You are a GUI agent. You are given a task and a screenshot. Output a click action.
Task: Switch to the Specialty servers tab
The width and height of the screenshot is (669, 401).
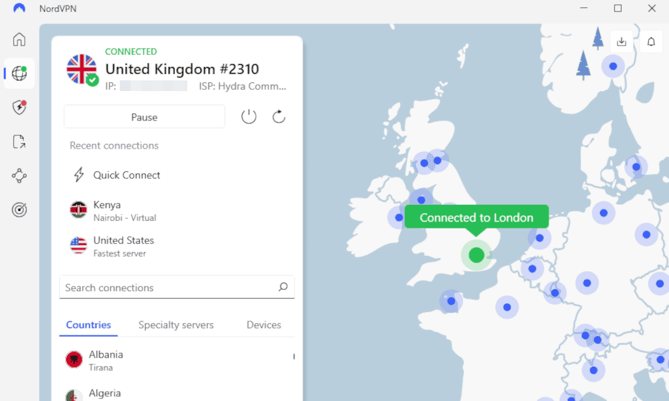tap(176, 325)
